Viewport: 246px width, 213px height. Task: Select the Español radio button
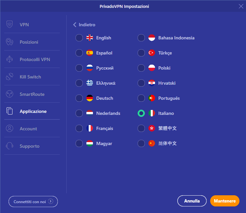[79, 53]
